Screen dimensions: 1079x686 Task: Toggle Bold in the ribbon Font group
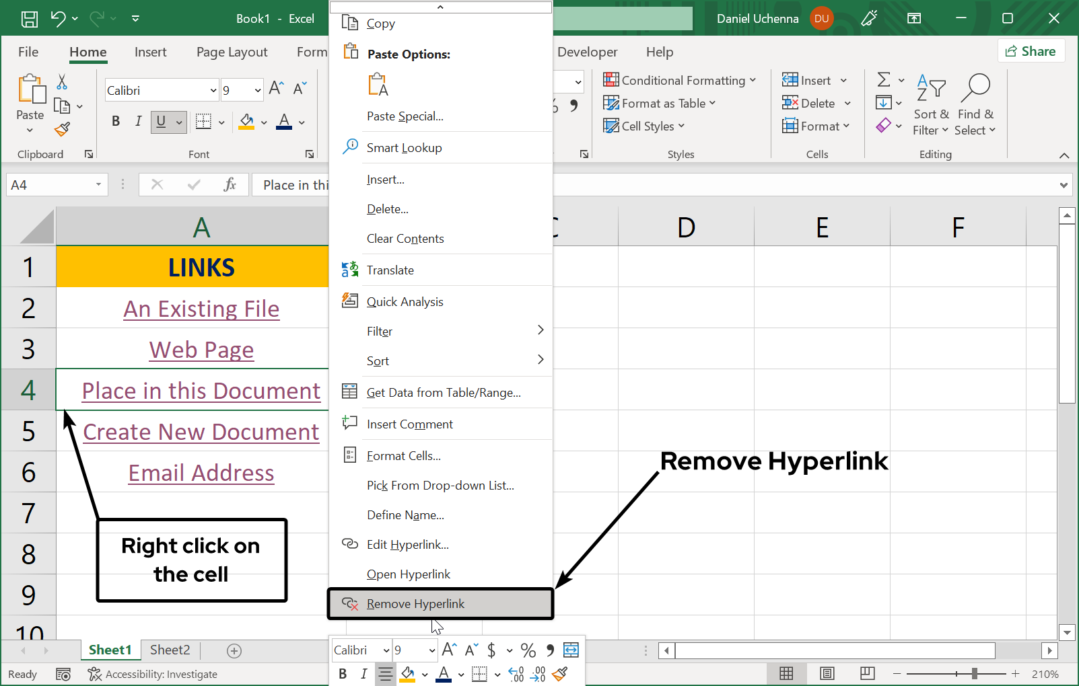pos(116,122)
